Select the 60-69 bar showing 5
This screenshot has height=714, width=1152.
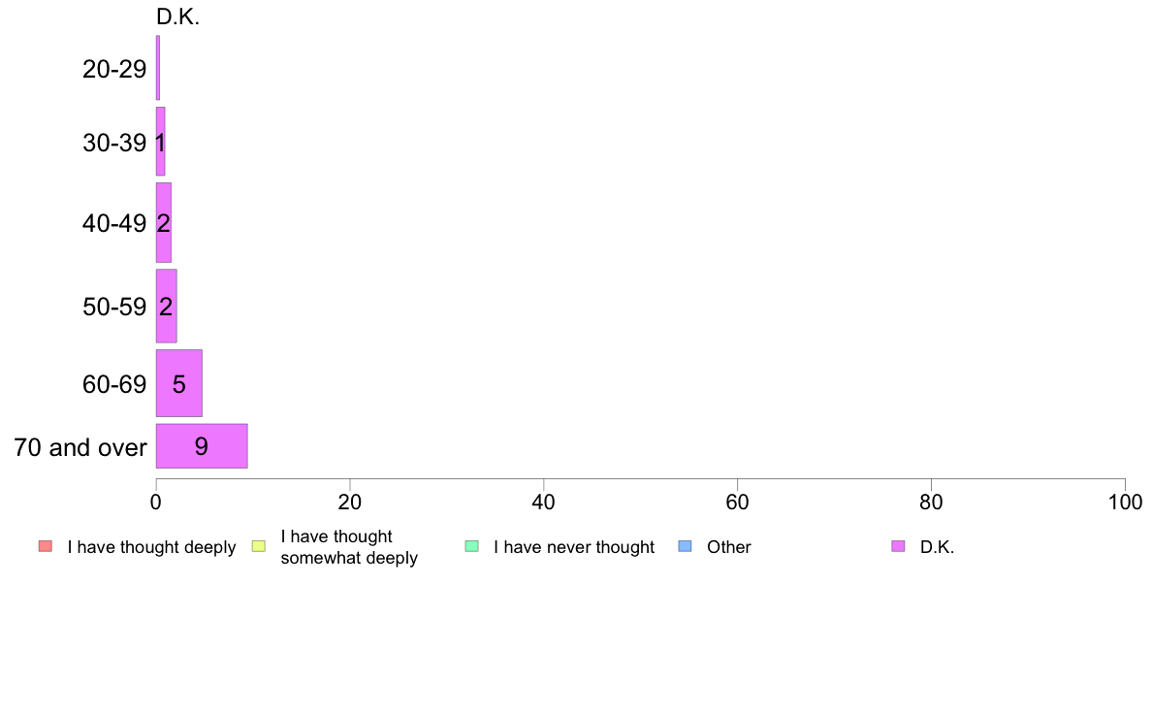pyautogui.click(x=178, y=383)
